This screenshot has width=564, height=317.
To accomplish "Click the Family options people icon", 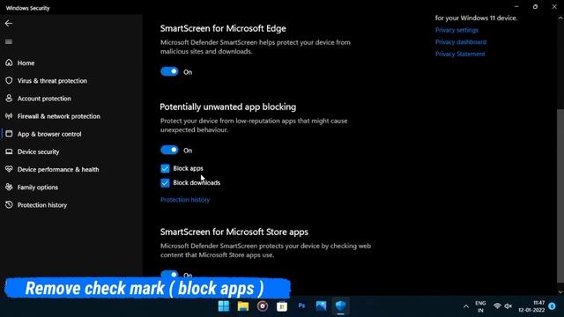I will pos(9,187).
